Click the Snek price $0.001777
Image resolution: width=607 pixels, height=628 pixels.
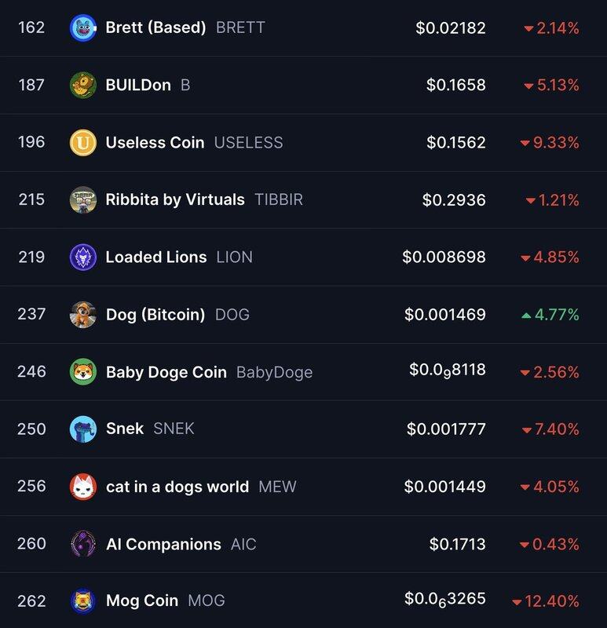click(x=446, y=429)
